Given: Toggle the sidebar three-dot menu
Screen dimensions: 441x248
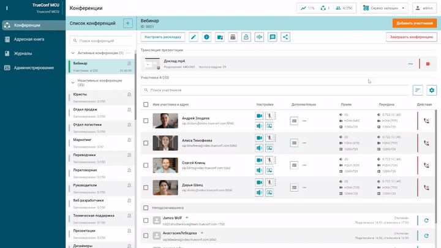Looking at the screenshot, I should click(x=7, y=8).
